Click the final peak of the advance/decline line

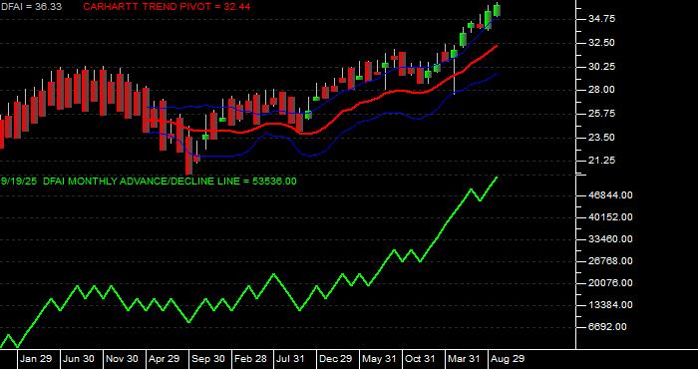497,178
